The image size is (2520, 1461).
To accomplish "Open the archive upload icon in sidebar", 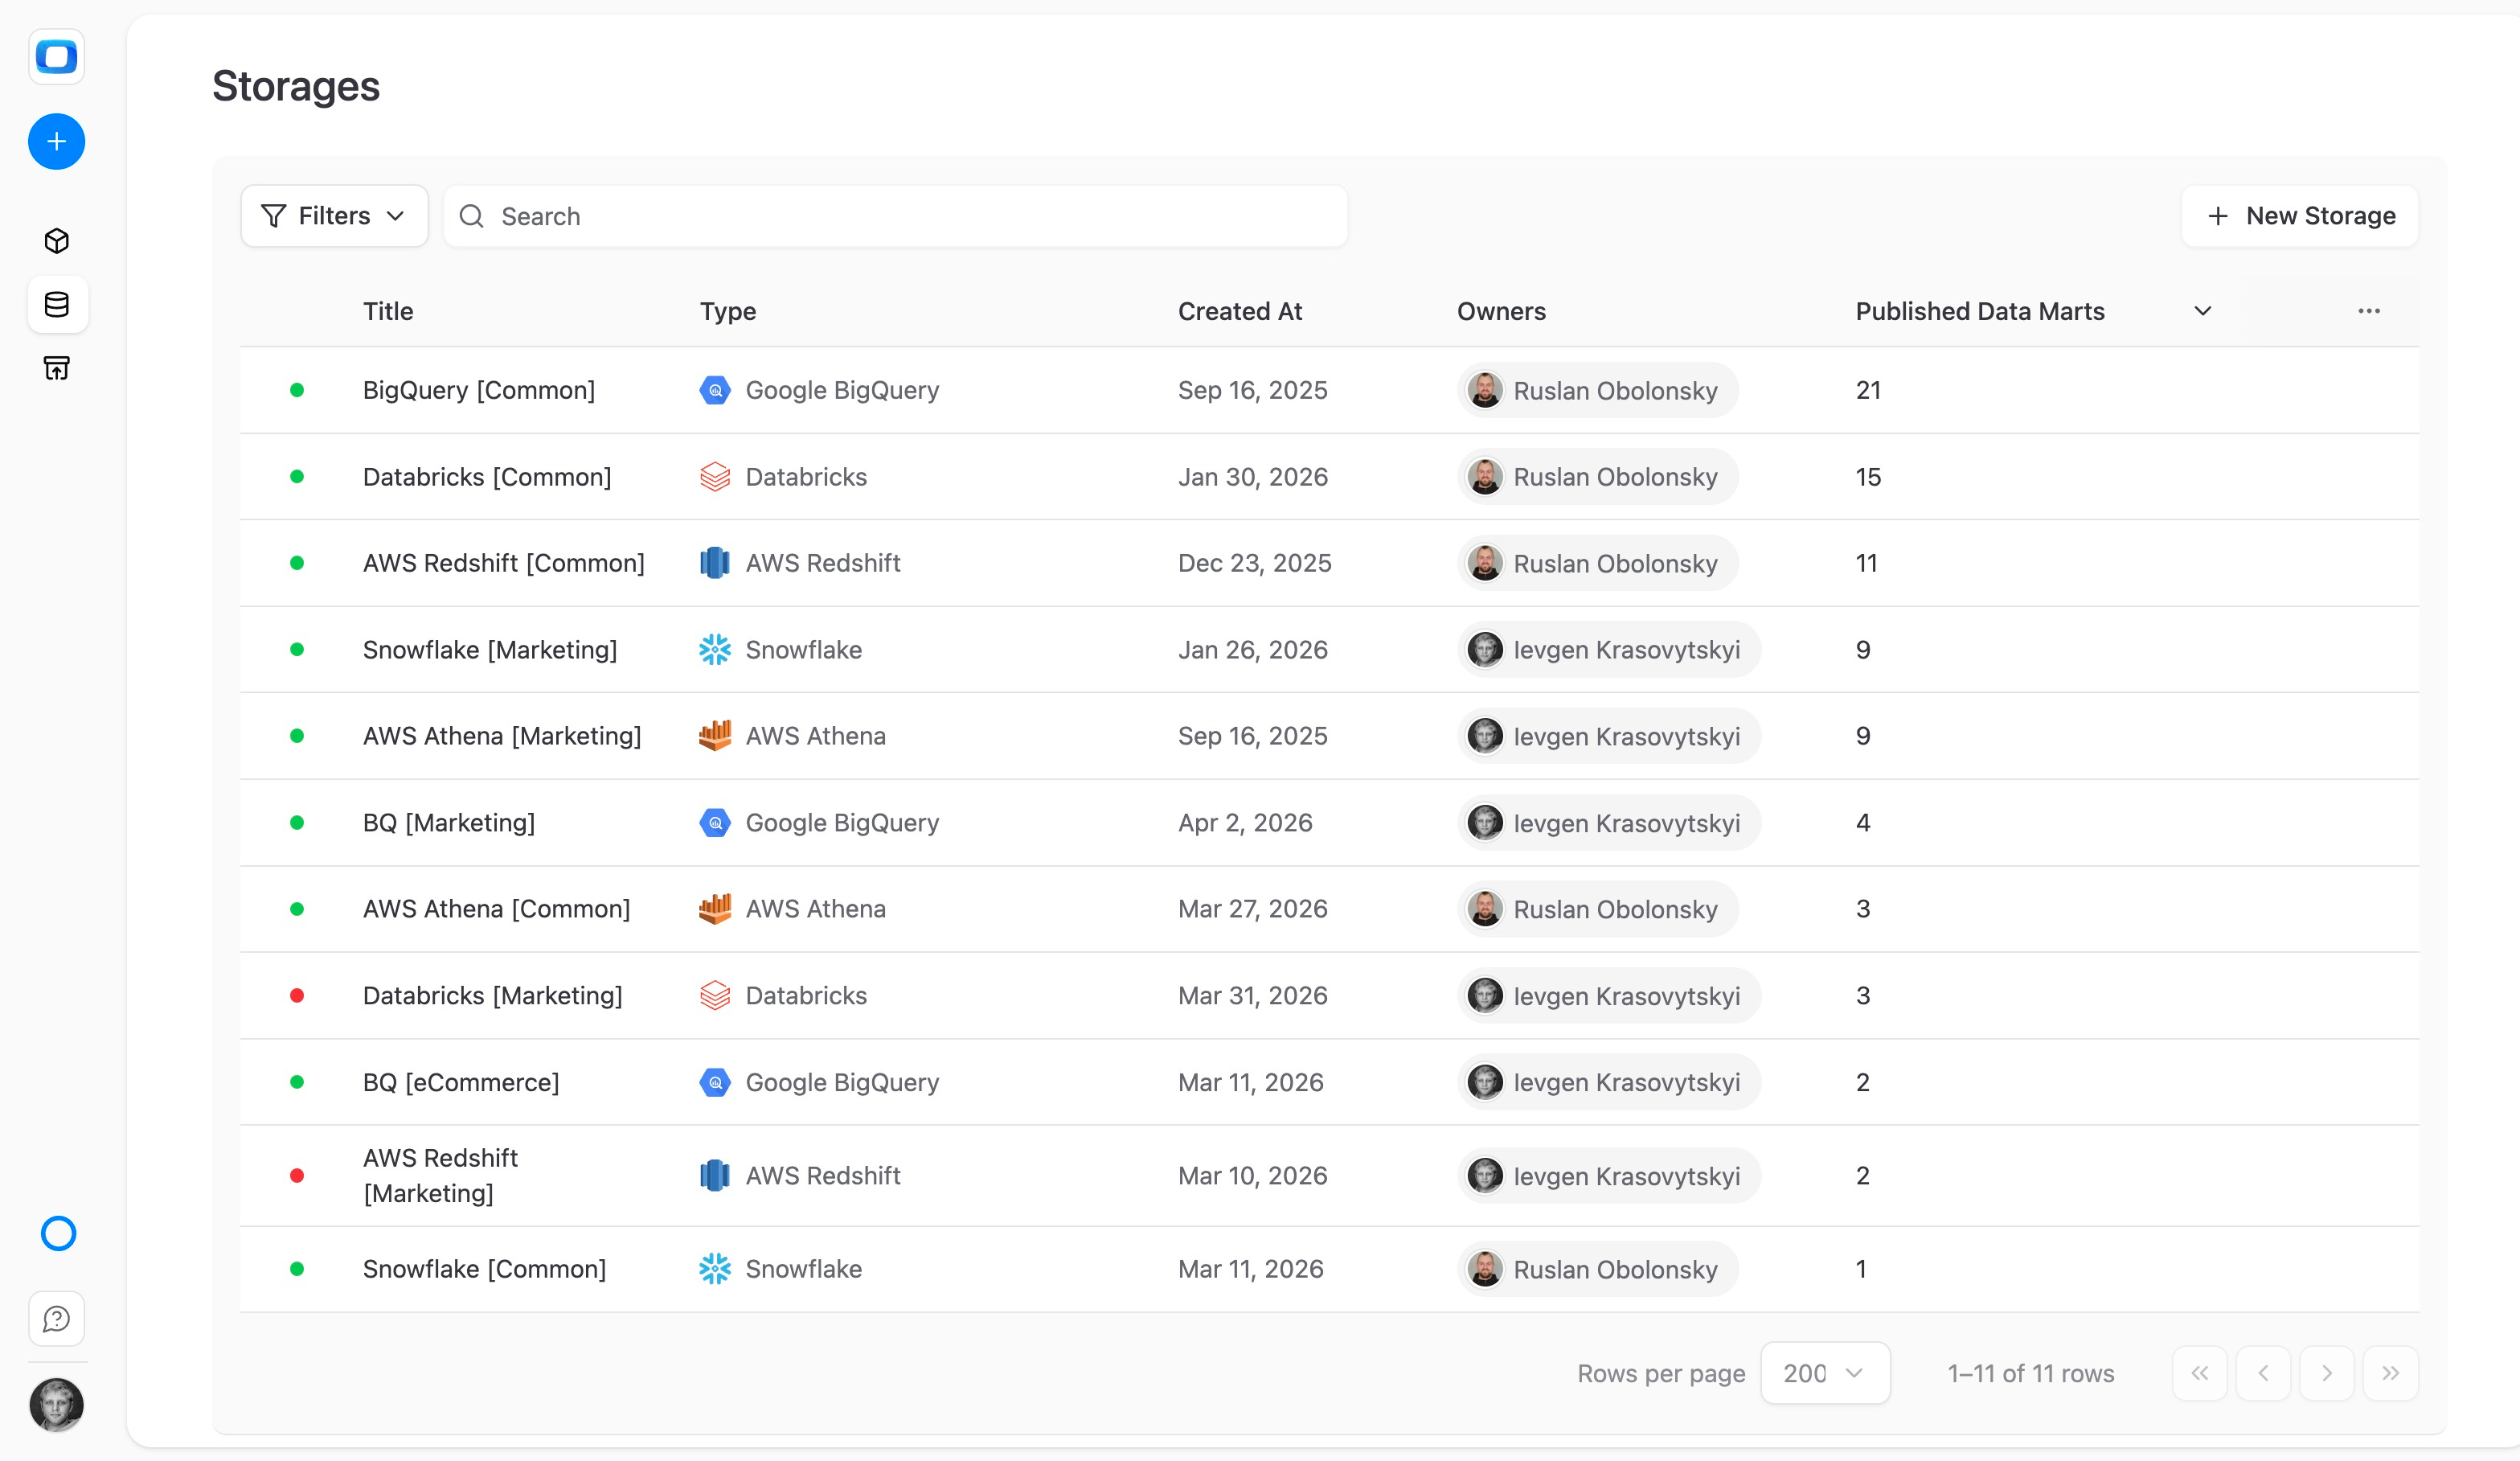I will click(57, 368).
